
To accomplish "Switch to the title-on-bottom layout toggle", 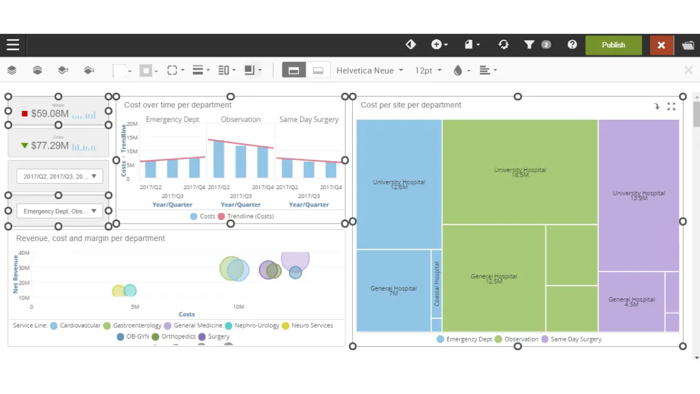I will pos(318,70).
